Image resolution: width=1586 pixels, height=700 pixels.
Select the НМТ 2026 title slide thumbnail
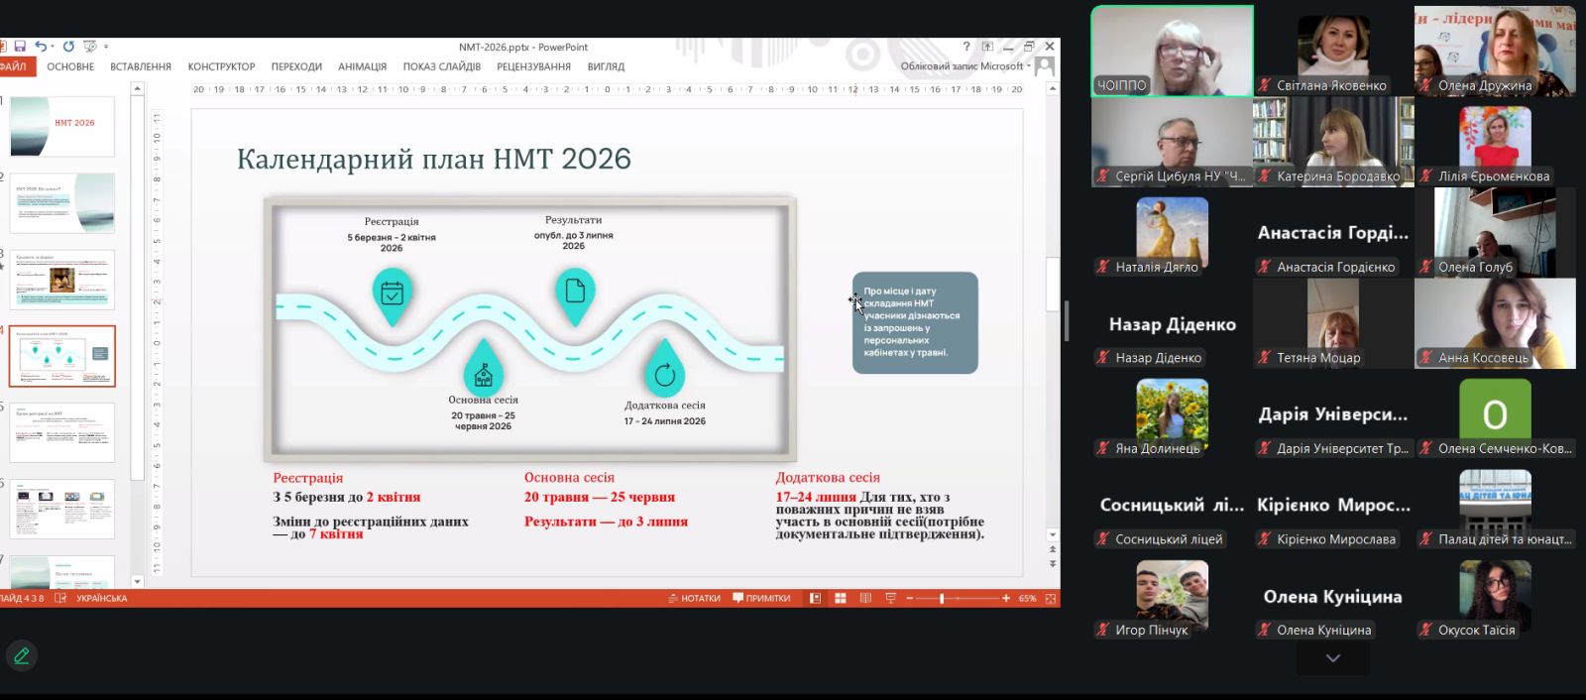(x=61, y=126)
